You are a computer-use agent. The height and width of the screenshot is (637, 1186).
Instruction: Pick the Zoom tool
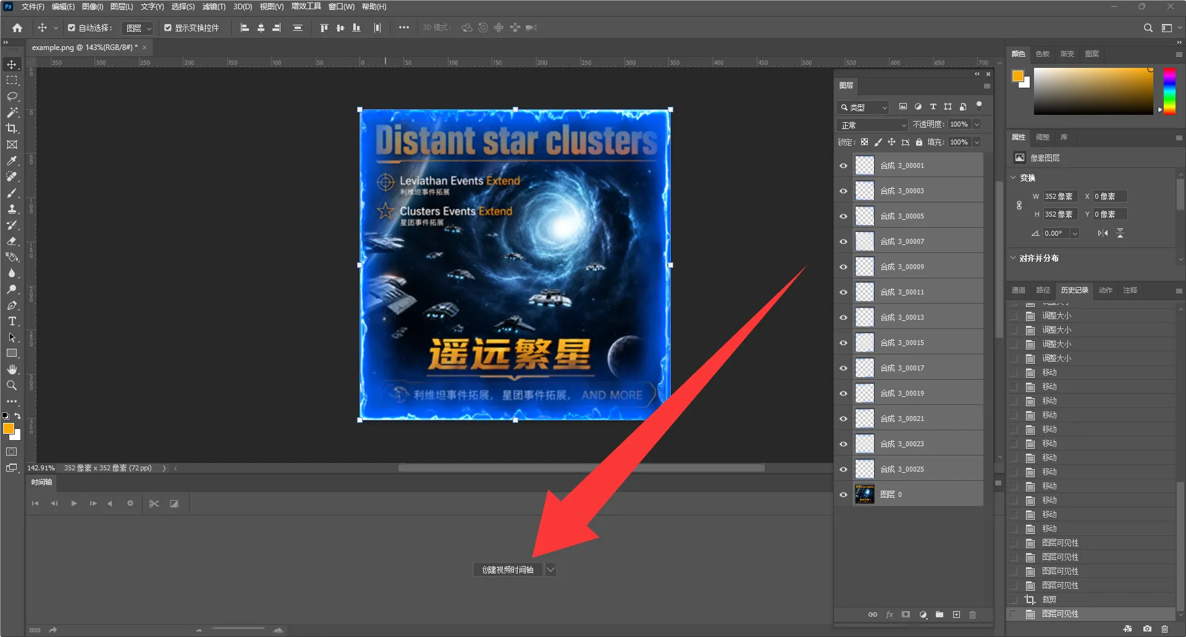click(x=12, y=386)
